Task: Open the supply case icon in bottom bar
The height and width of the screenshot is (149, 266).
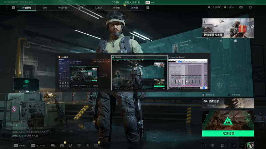Action: coord(62,145)
